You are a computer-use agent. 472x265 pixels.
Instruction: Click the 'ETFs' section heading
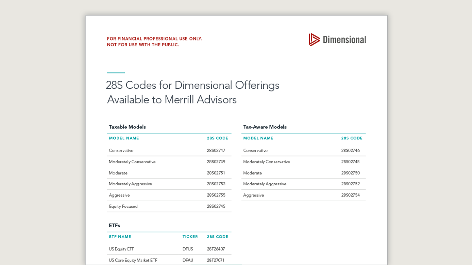pyautogui.click(x=114, y=225)
